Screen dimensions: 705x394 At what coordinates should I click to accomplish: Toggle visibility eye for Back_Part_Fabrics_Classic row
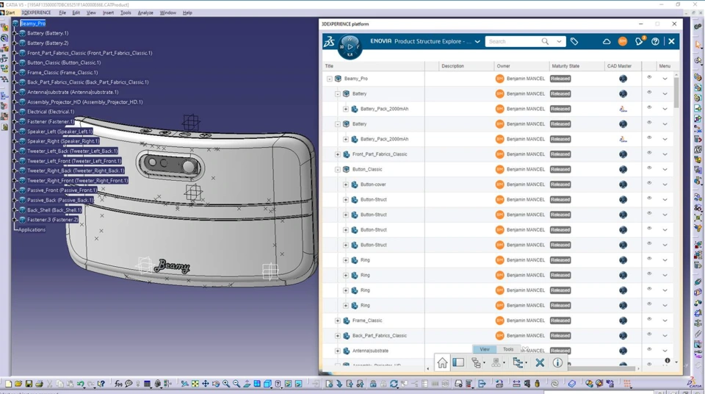(649, 334)
